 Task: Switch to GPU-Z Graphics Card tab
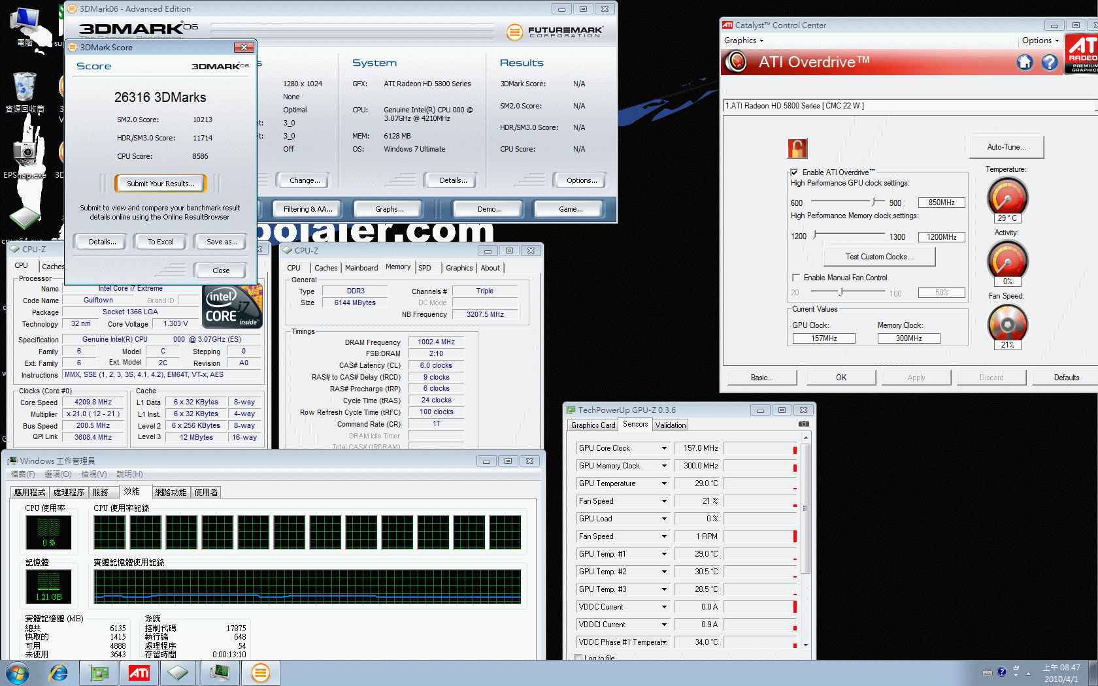[x=593, y=425]
